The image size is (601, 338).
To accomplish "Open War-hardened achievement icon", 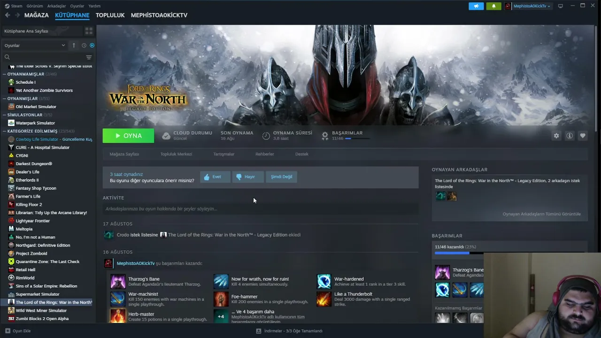I will point(324,282).
